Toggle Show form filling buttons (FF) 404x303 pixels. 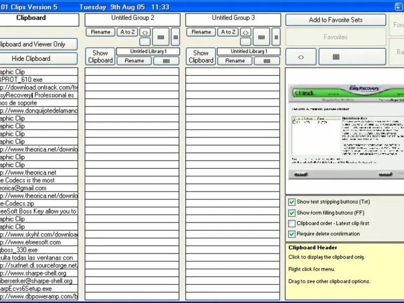(x=292, y=213)
